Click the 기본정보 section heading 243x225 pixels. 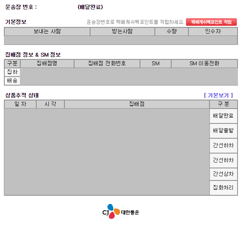16,22
